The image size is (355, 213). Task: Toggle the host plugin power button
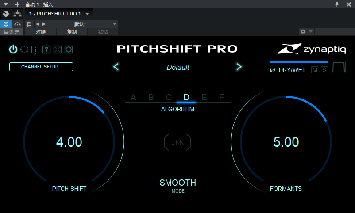(x=6, y=24)
